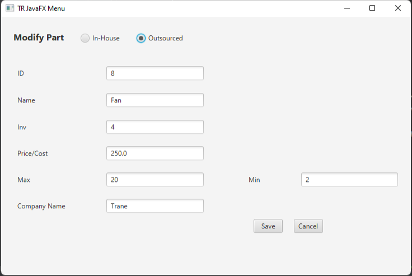This screenshot has width=412, height=276.
Task: Click the Company Name label
Action: pos(41,206)
